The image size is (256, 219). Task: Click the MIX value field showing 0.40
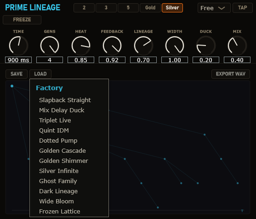click(x=237, y=60)
